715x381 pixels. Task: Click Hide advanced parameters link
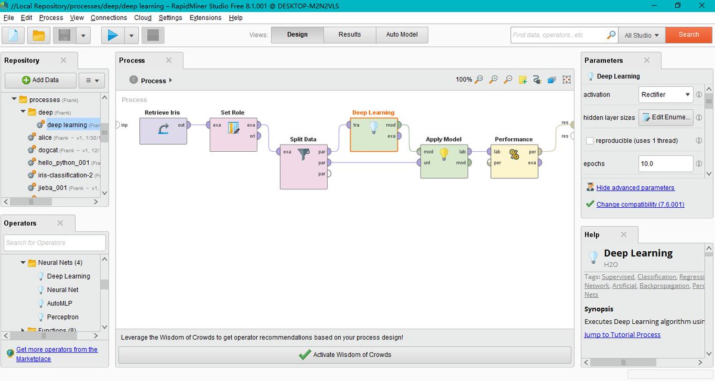pyautogui.click(x=635, y=188)
